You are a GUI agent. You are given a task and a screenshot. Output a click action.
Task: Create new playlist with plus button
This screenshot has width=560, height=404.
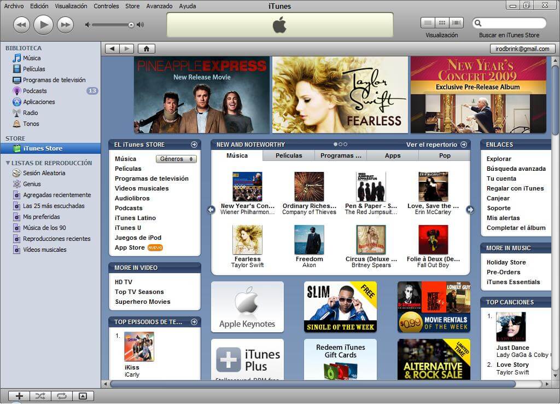tap(19, 396)
